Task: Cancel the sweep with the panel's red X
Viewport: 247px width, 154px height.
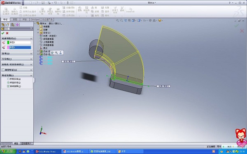Action: tap(7, 33)
